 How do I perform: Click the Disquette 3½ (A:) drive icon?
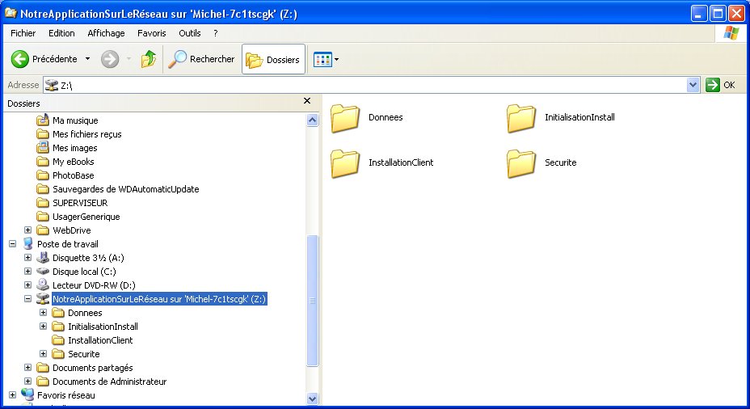43,257
